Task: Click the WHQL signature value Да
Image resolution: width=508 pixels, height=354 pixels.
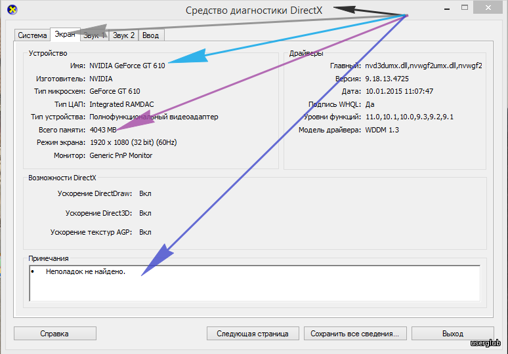Action: [370, 104]
